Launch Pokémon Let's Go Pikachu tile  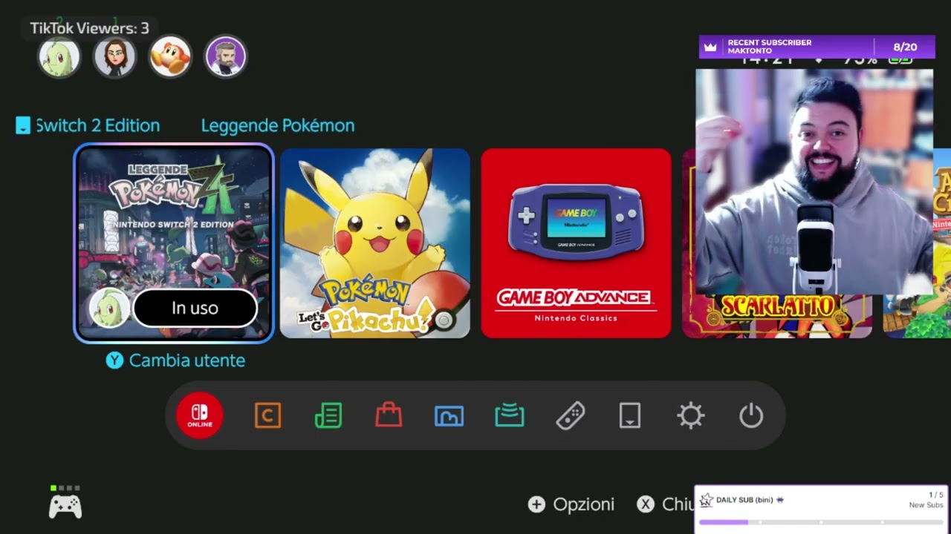point(375,243)
